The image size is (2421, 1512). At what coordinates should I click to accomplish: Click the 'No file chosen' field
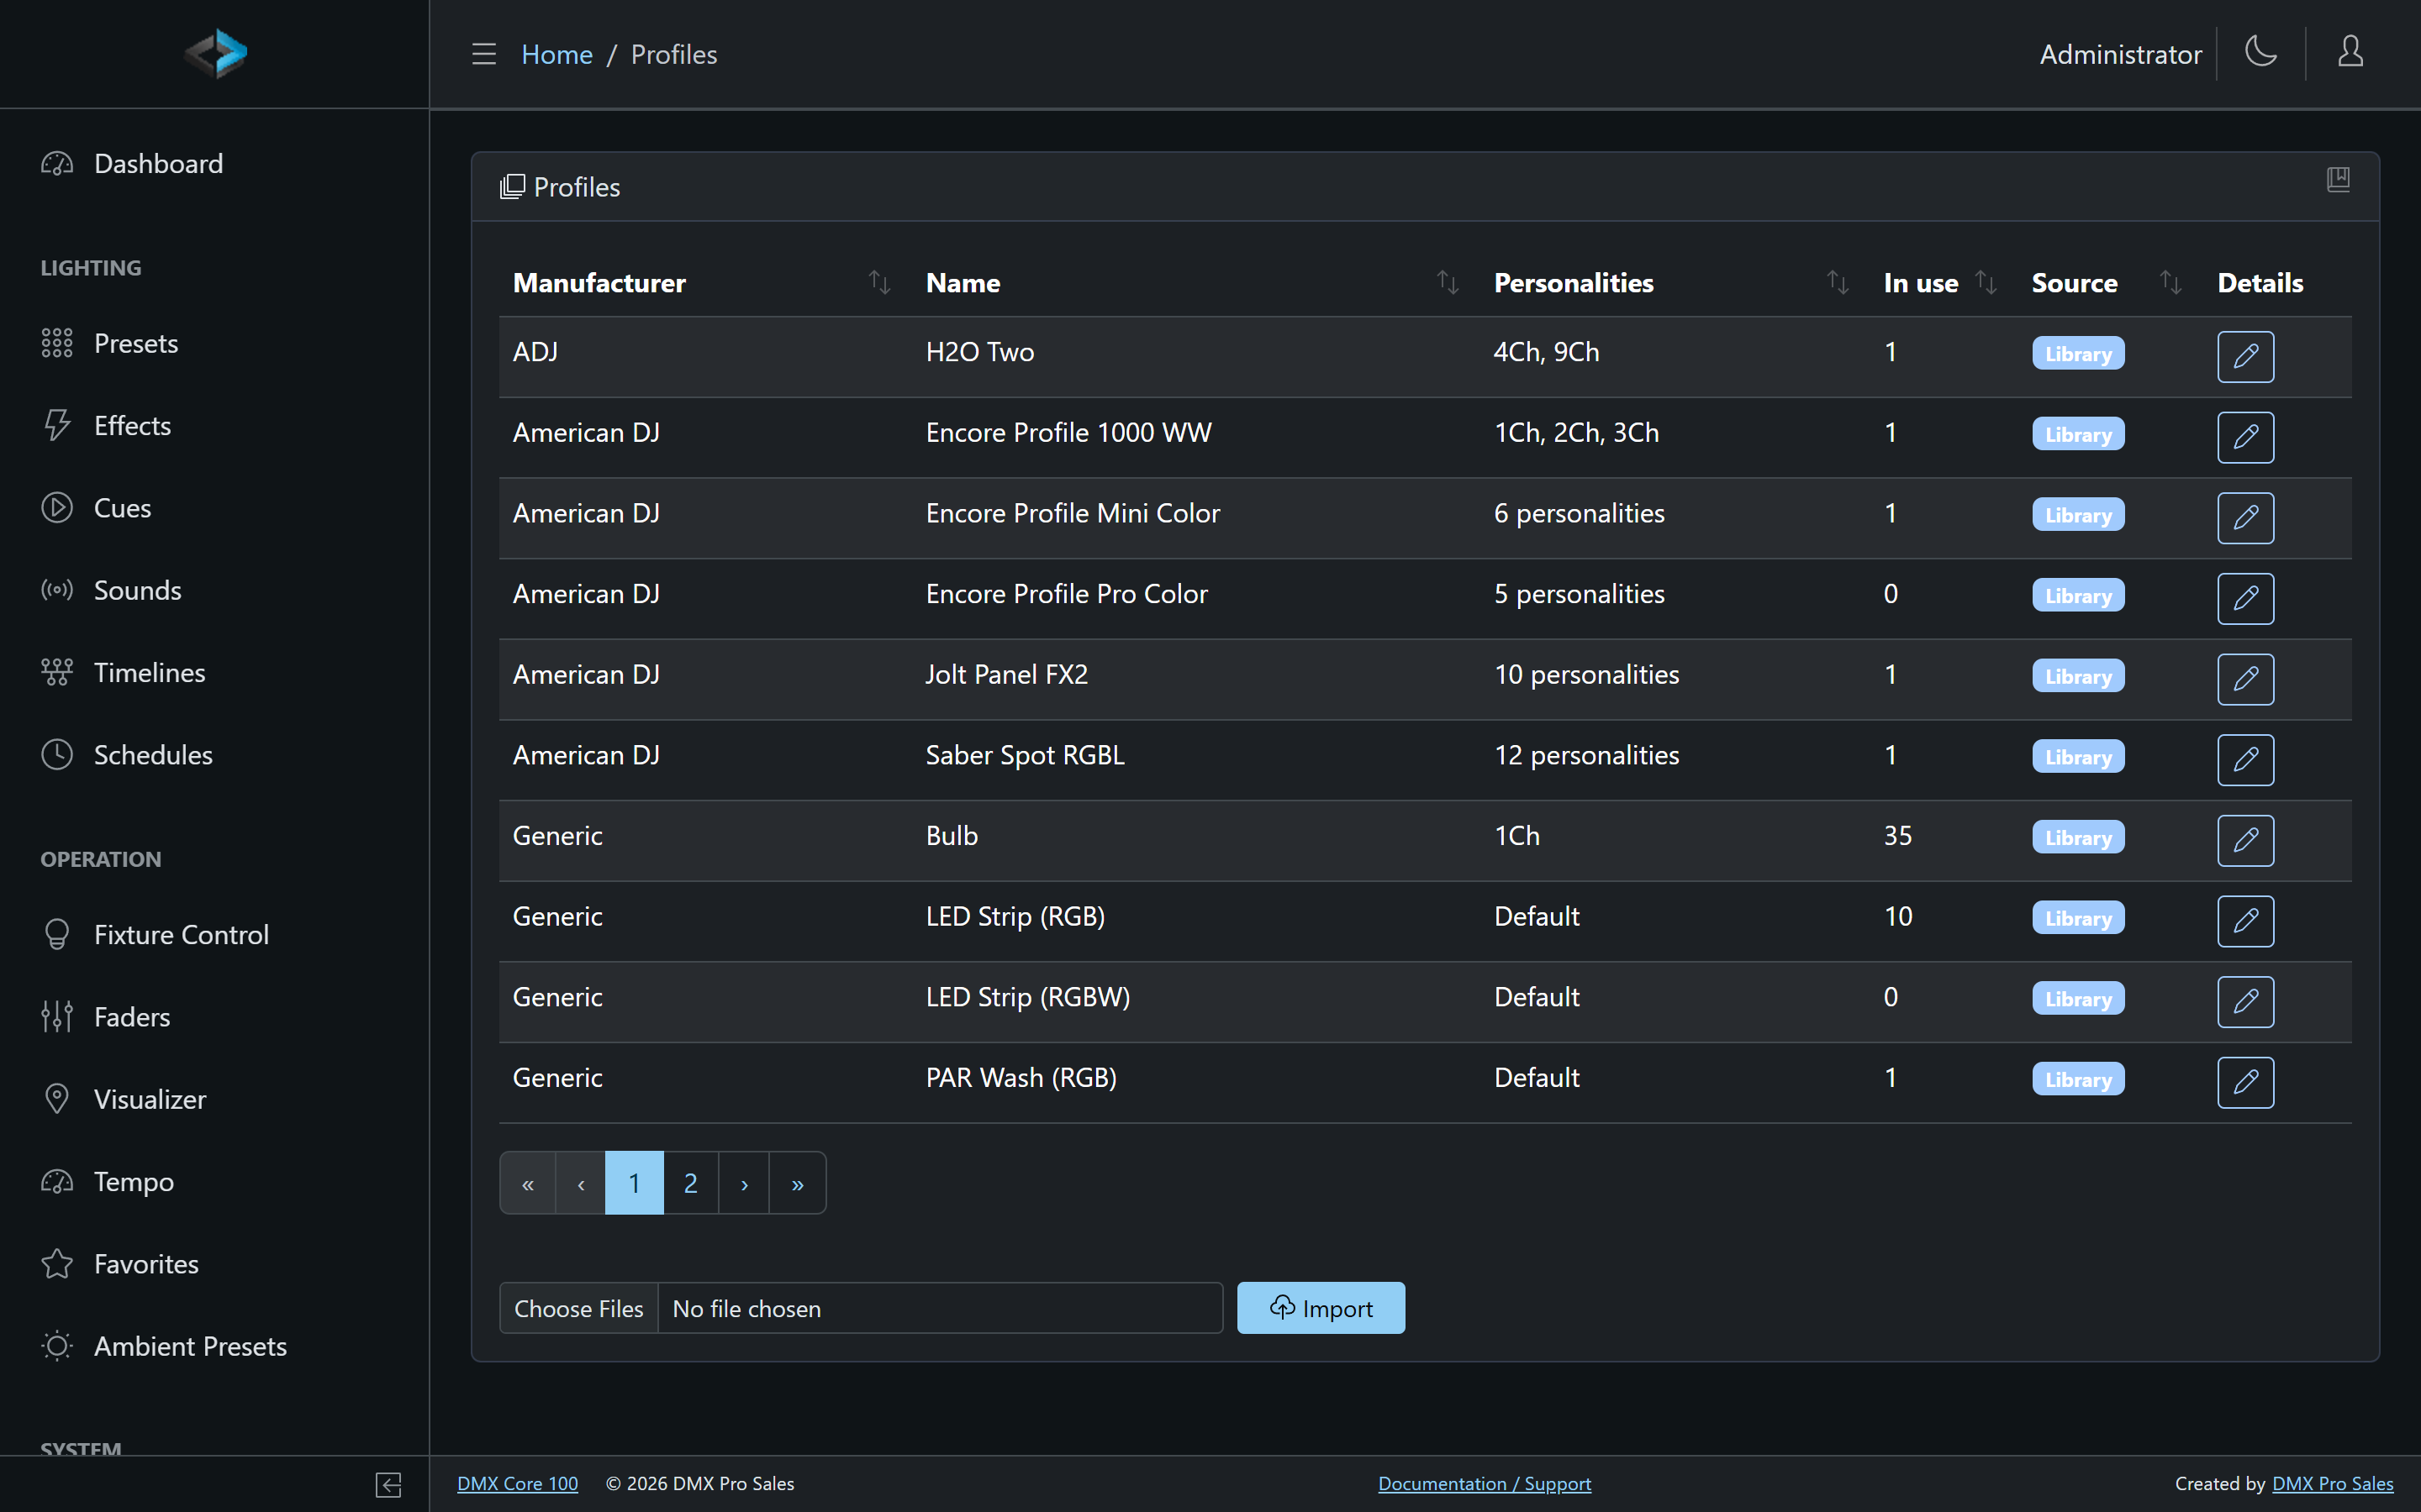(941, 1309)
